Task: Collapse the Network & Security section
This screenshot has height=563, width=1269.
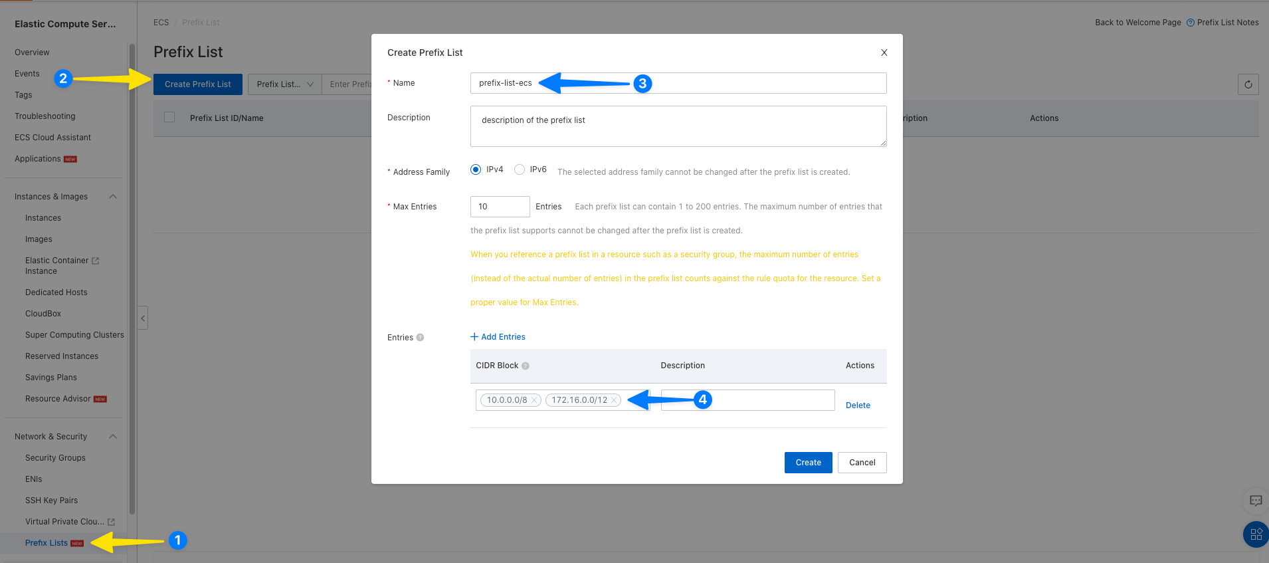Action: [x=113, y=437]
